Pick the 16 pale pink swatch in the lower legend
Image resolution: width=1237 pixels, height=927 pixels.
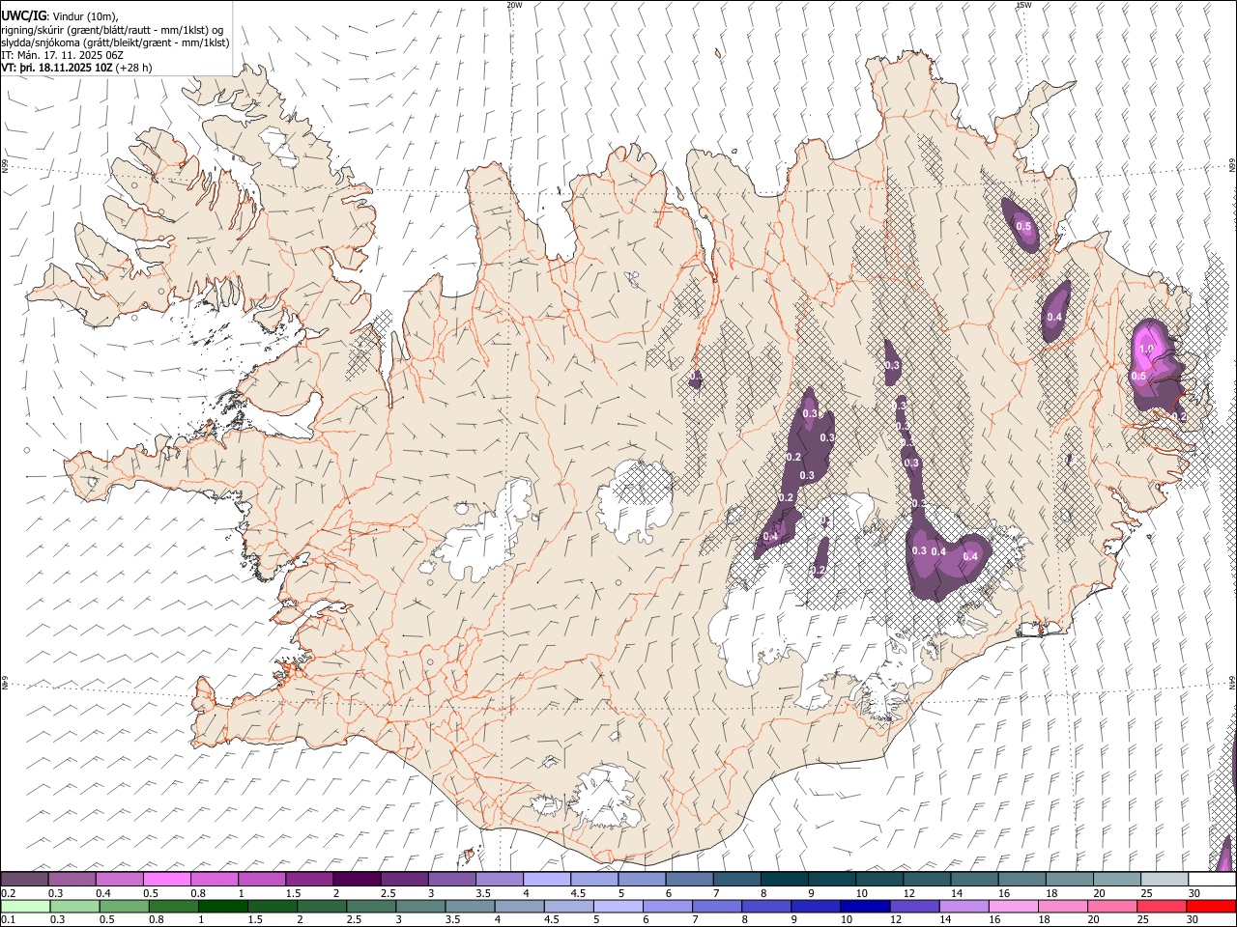tap(1014, 906)
